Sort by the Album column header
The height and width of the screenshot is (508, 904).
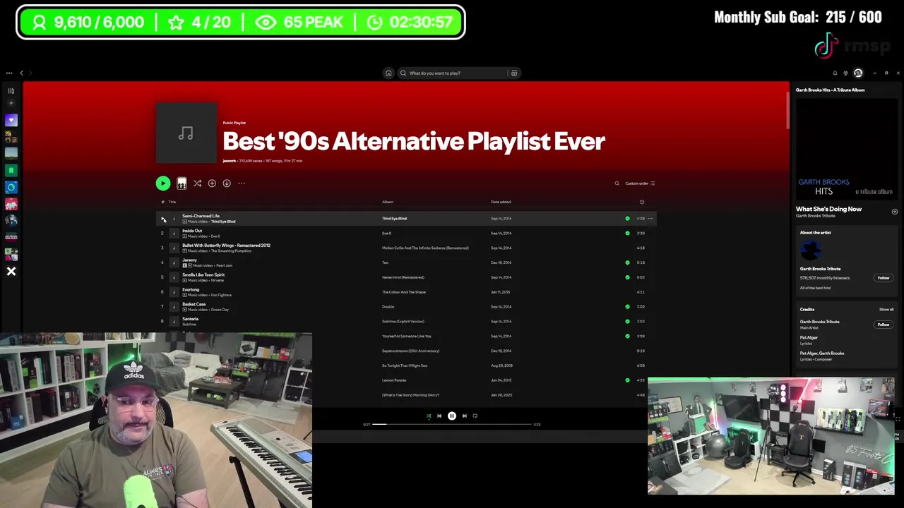[388, 202]
